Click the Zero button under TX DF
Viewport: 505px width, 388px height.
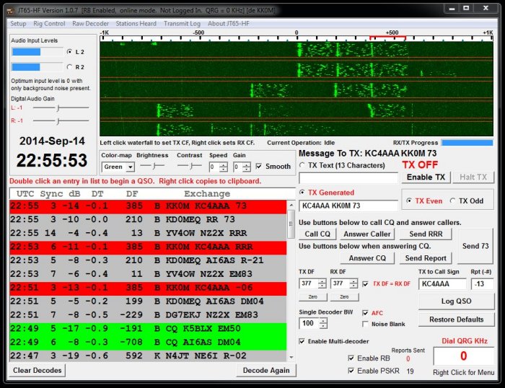(313, 296)
